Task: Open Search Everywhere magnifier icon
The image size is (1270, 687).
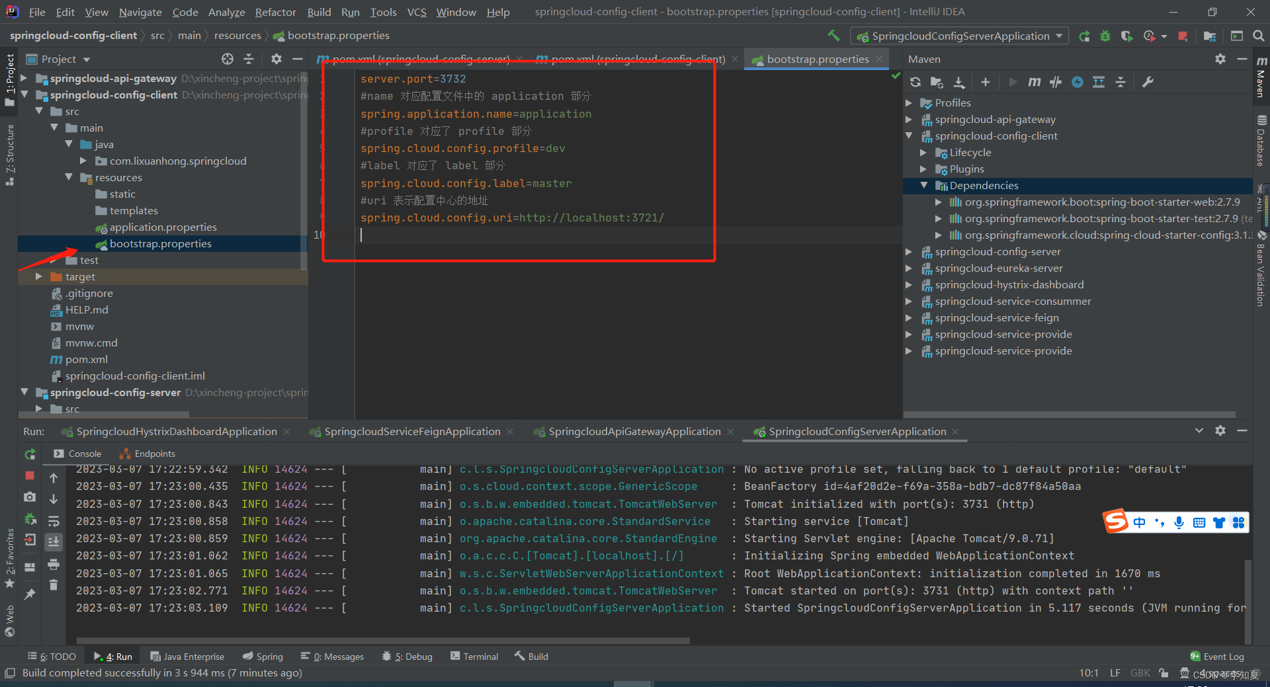Action: 1259,36
